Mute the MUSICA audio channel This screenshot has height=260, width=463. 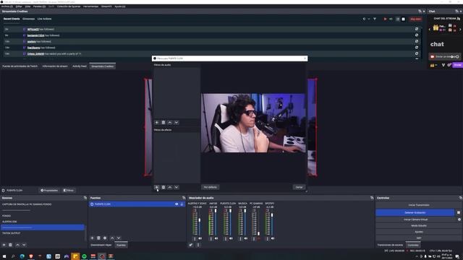(x=246, y=238)
